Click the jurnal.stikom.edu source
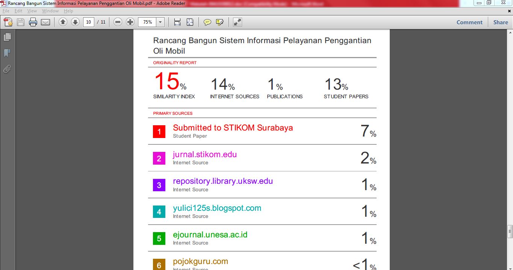 [205, 154]
